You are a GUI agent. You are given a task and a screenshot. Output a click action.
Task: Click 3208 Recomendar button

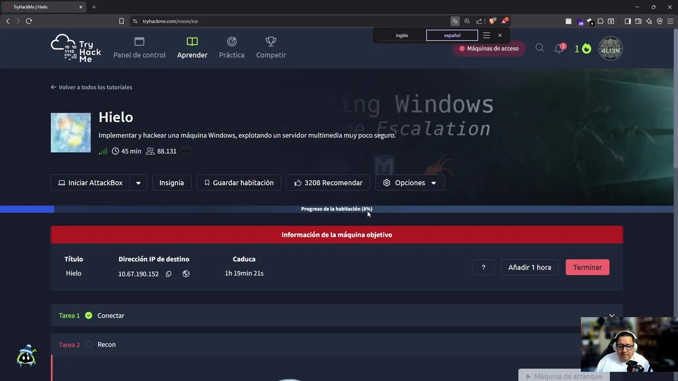(x=328, y=183)
